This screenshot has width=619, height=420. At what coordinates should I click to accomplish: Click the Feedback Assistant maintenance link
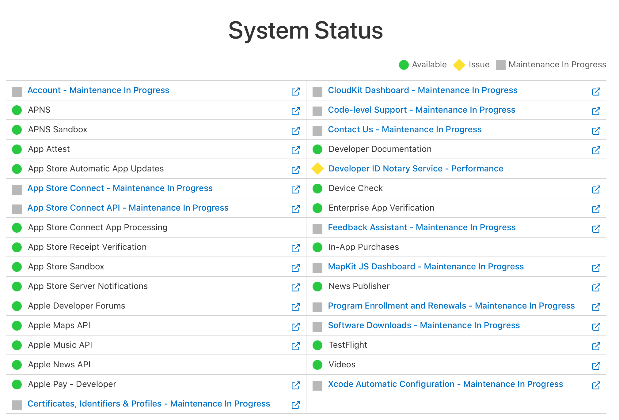[x=422, y=227]
